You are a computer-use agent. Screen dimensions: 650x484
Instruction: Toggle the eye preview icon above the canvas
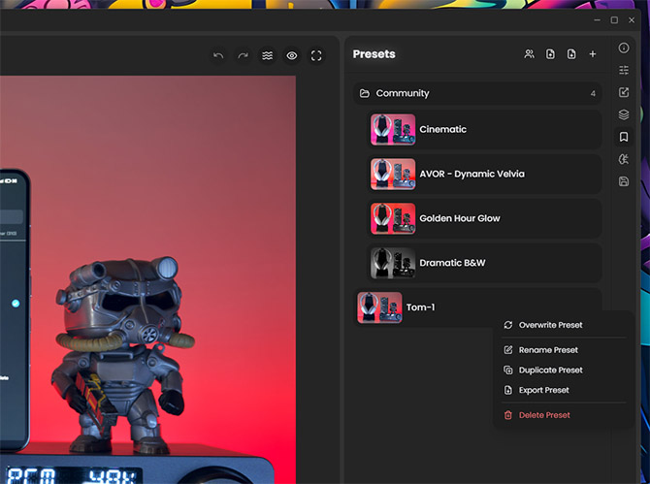[x=292, y=55]
